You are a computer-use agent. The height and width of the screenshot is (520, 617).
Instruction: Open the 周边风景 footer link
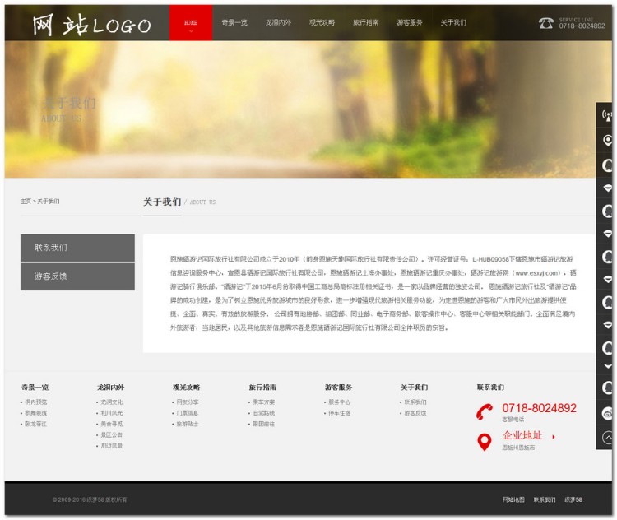pos(112,446)
